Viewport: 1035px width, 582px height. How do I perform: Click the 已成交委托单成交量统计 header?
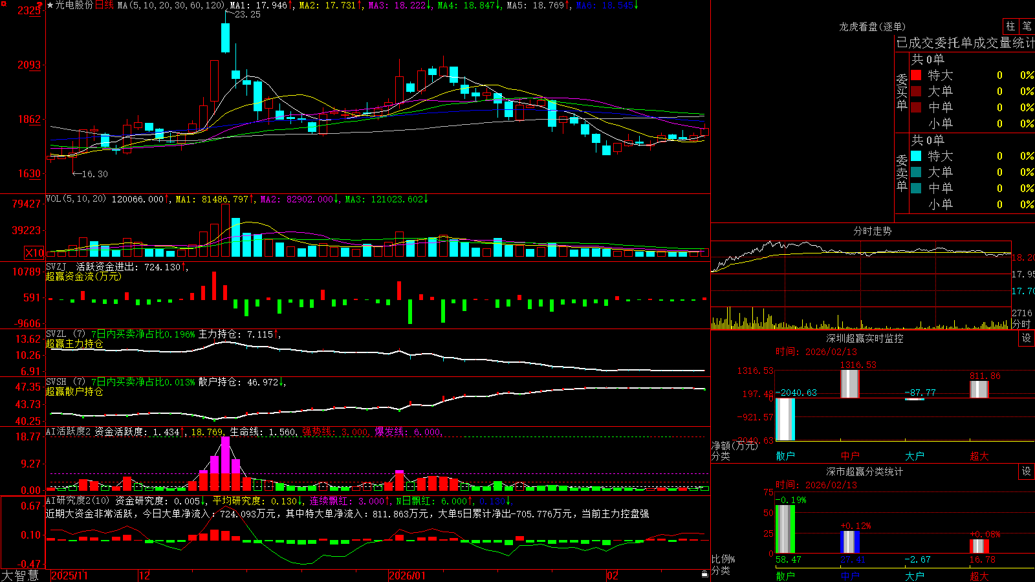tap(965, 43)
